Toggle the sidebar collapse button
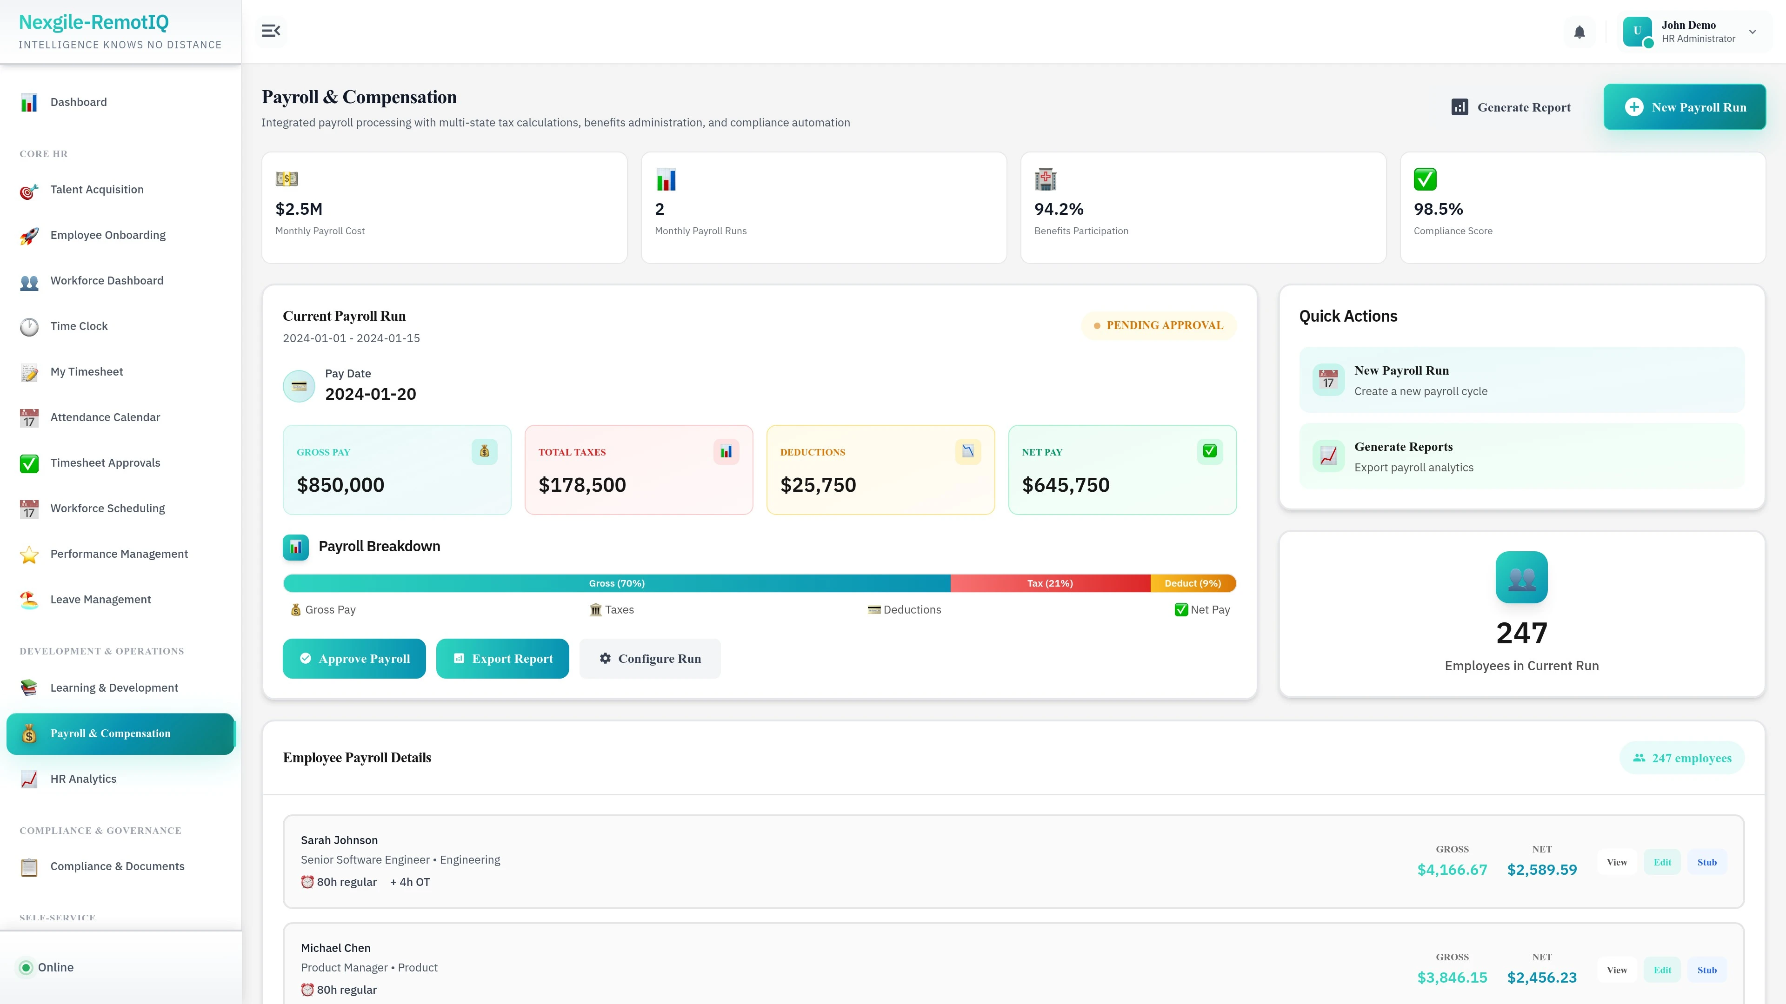This screenshot has height=1004, width=1786. coord(271,31)
